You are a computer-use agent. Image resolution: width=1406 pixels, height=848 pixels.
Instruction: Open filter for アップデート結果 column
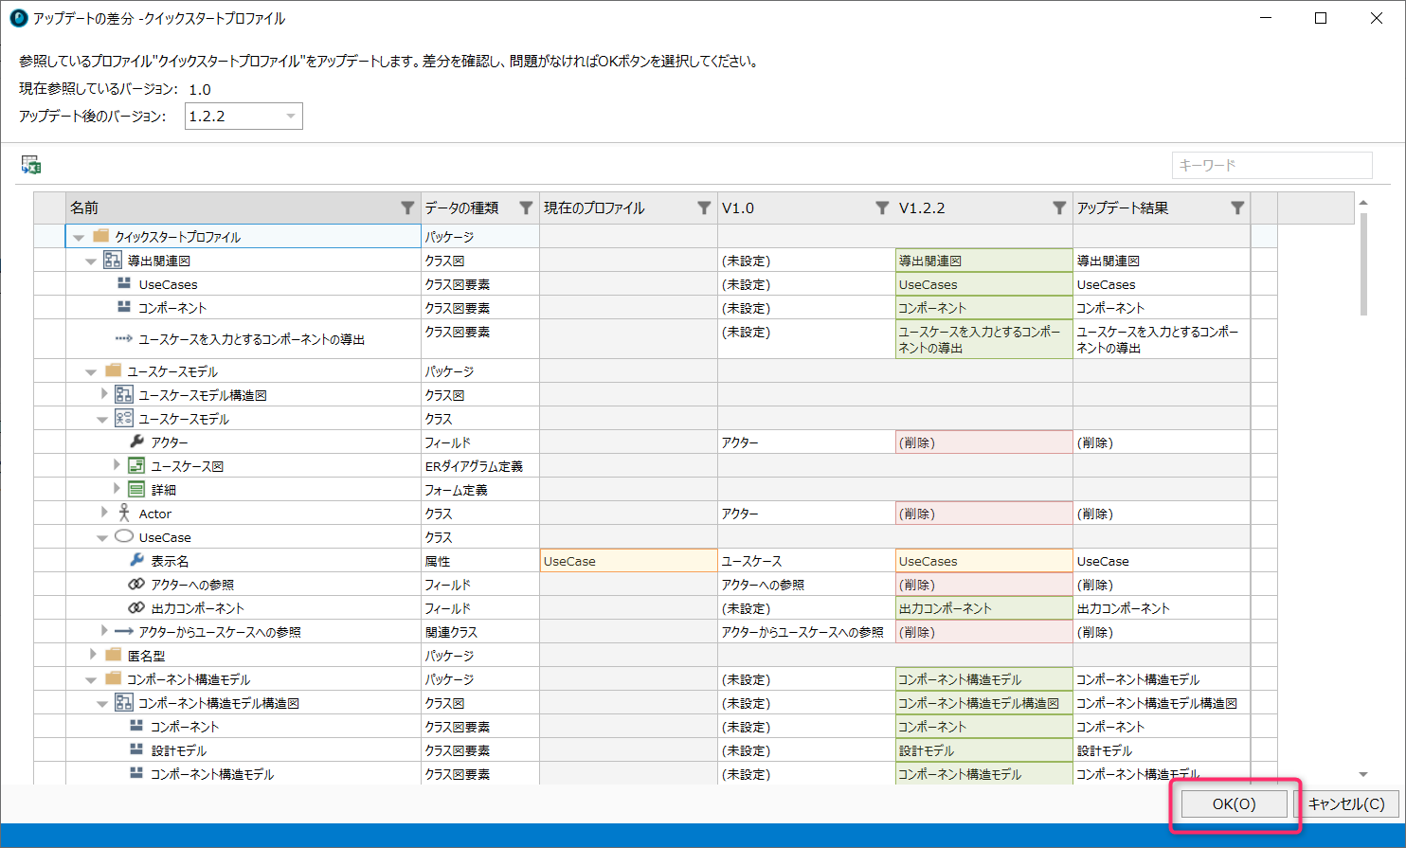pyautogui.click(x=1237, y=207)
